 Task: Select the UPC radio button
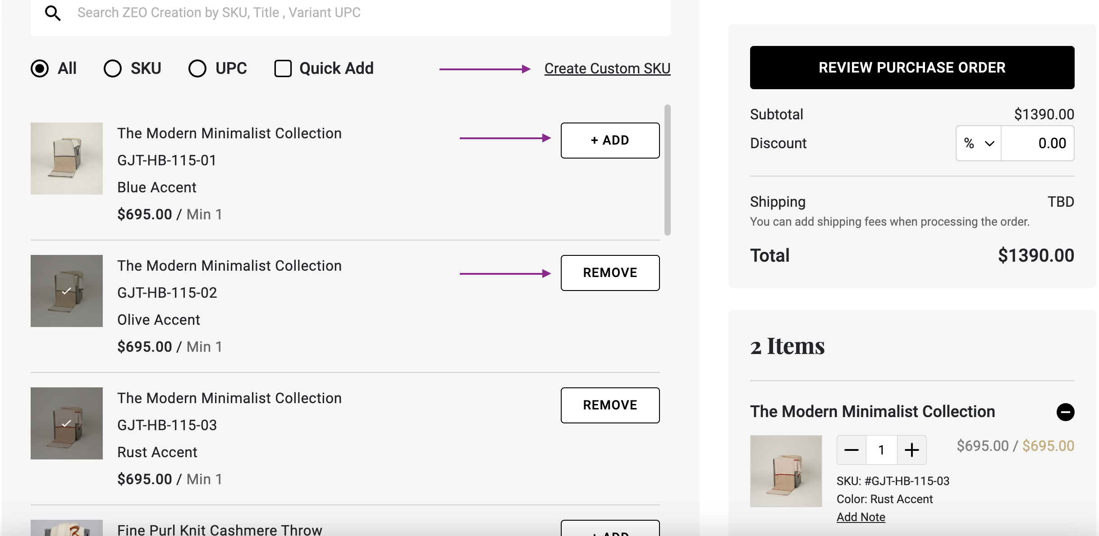coord(197,68)
